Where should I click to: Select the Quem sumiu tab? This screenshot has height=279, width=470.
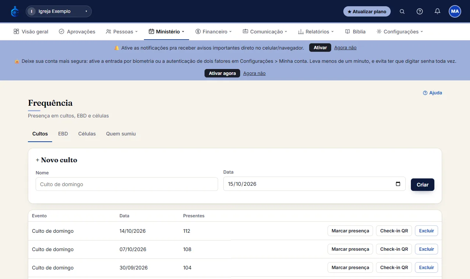[121, 134]
